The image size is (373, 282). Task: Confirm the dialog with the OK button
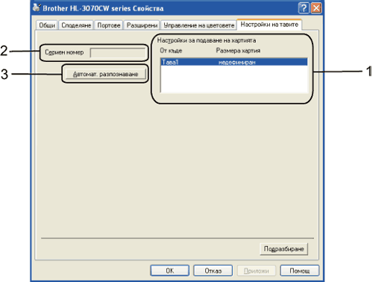170,271
